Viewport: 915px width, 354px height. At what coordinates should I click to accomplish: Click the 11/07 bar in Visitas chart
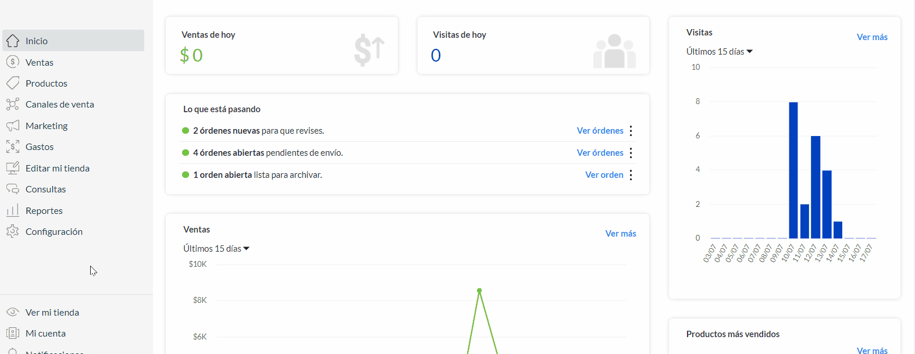pos(804,221)
